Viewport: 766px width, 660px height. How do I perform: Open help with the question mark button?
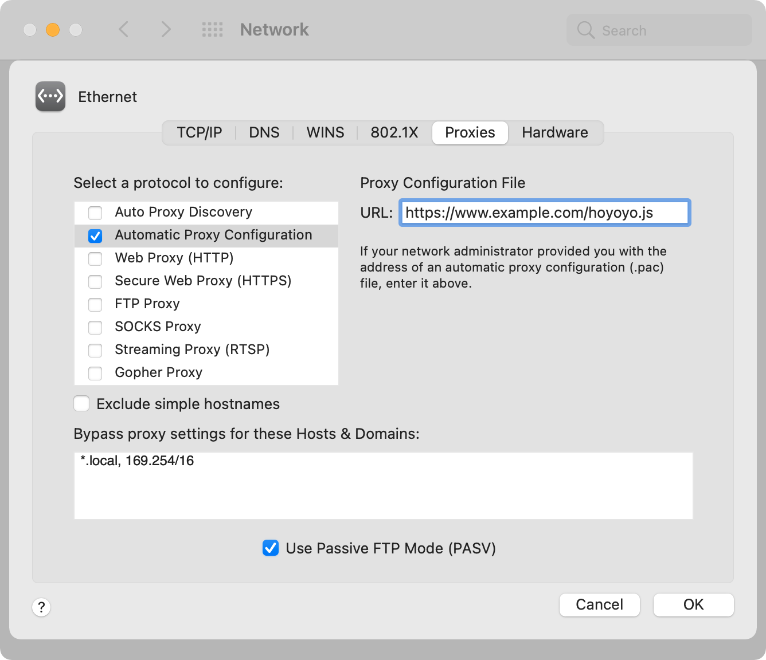(41, 607)
